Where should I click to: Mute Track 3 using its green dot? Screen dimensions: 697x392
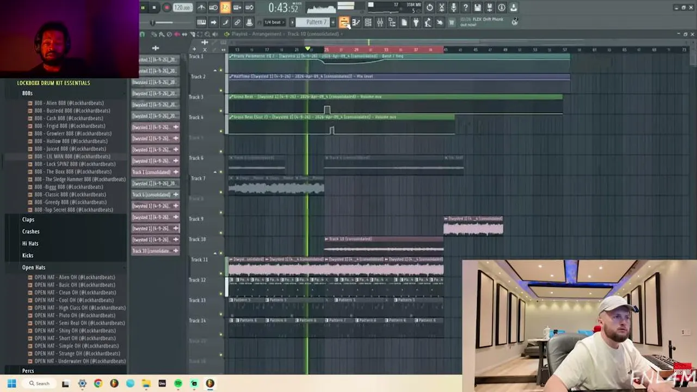[221, 111]
